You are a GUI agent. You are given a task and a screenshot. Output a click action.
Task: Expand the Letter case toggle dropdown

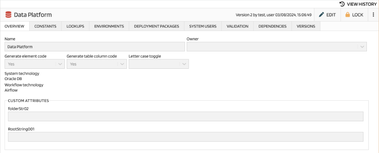(184, 64)
